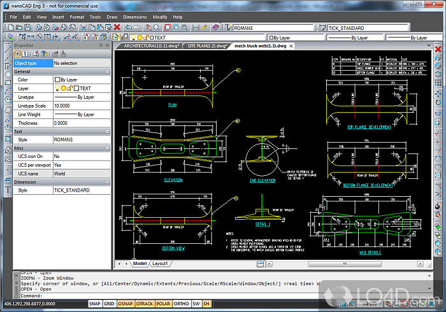The height and width of the screenshot is (312, 446).
Task: Switch to Layout1 tab
Action: (160, 264)
